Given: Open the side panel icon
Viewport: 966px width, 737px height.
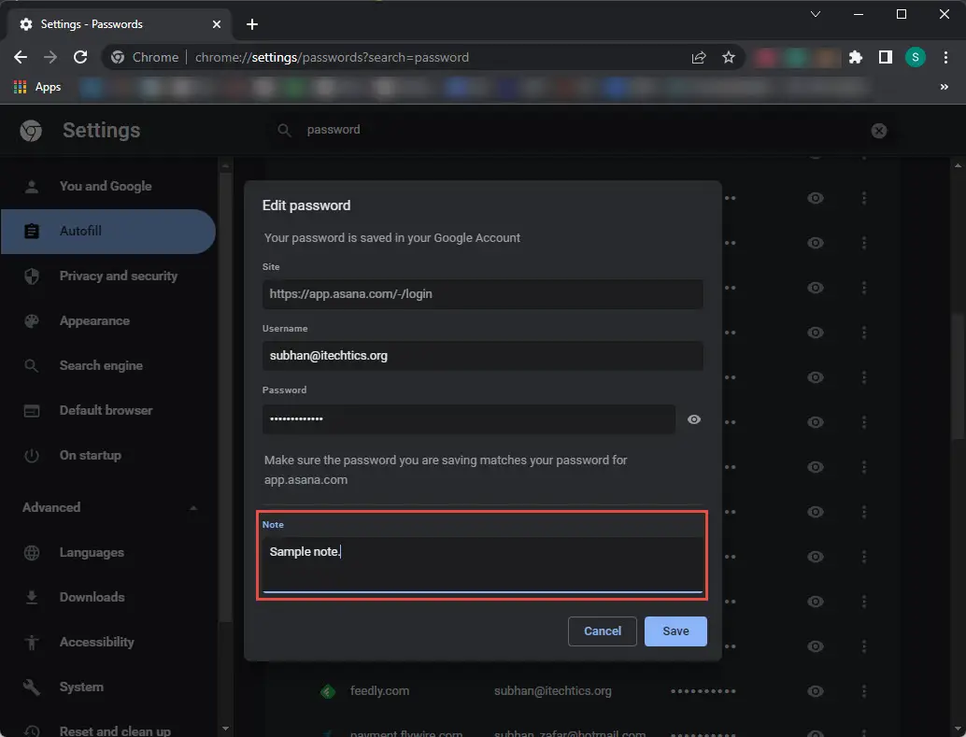Looking at the screenshot, I should point(886,57).
